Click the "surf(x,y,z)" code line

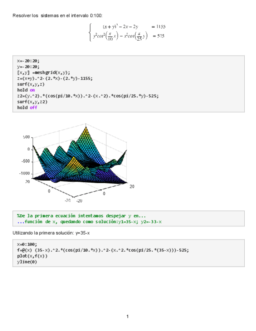[31, 84]
